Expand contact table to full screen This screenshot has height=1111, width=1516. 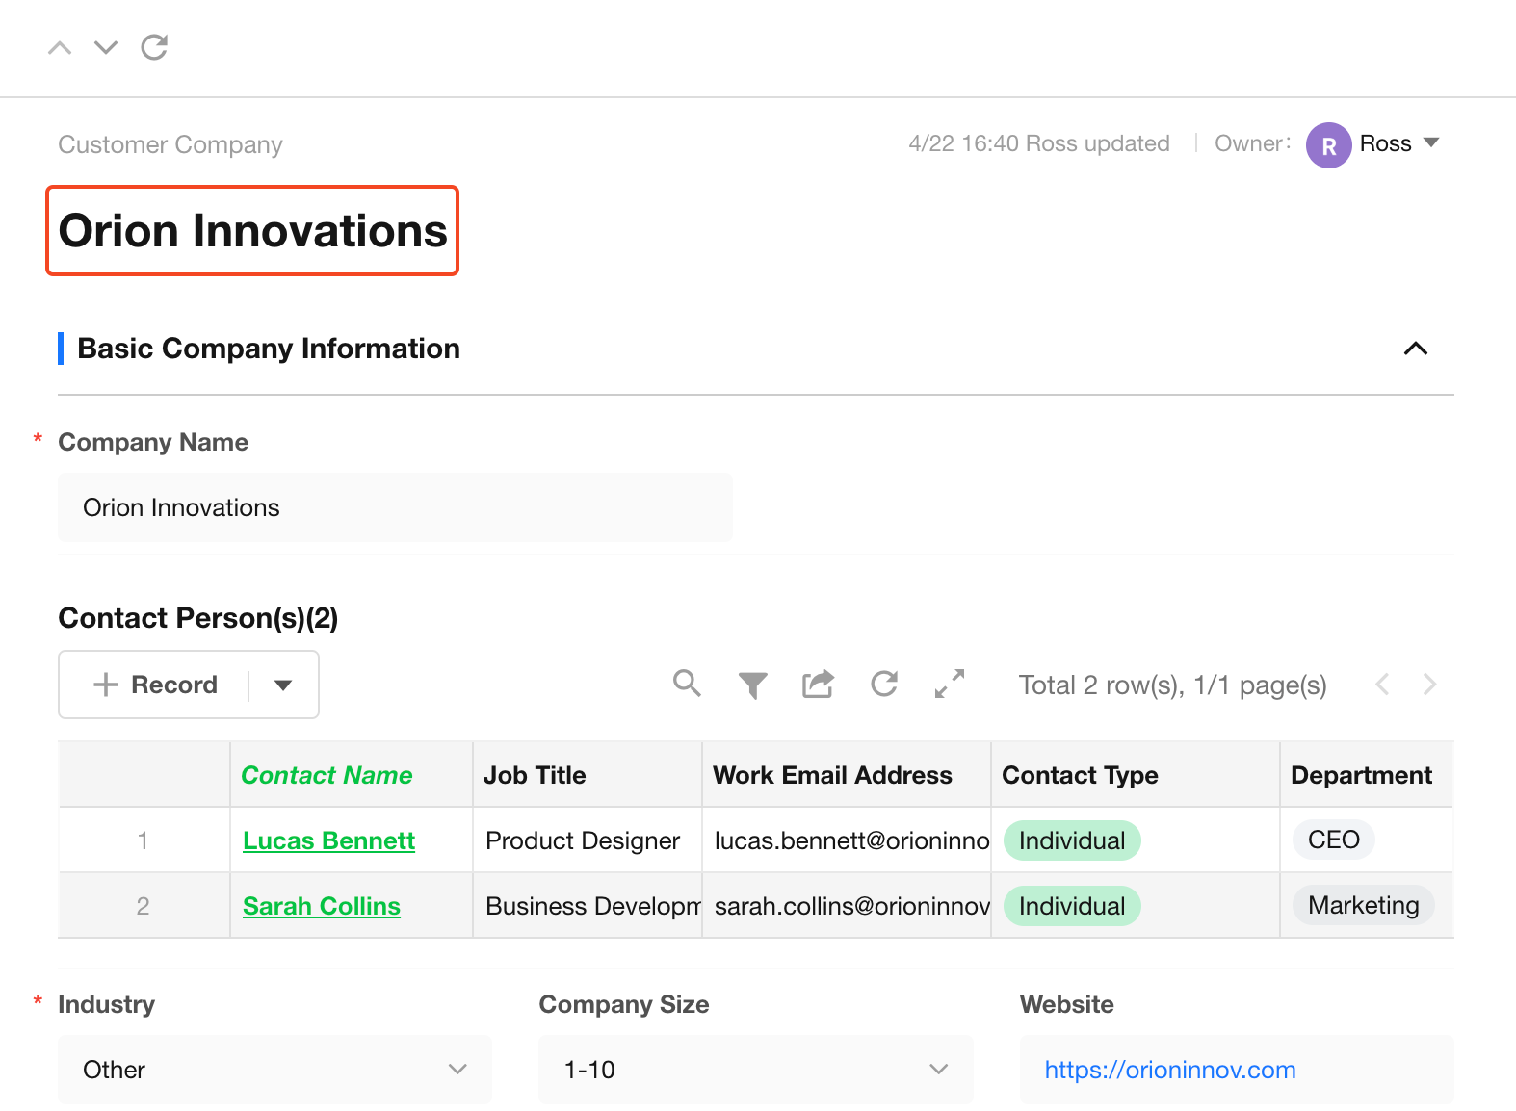click(x=950, y=684)
